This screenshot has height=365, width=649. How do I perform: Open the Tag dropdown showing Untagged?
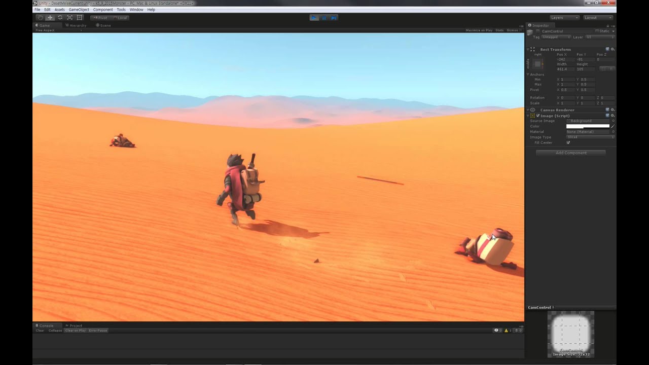[556, 37]
